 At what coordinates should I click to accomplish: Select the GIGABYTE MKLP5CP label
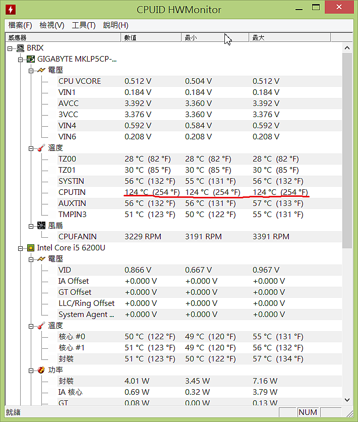coord(77,59)
